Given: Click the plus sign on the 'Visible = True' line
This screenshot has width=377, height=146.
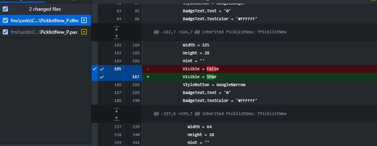Looking at the screenshot, I should 148,77.
